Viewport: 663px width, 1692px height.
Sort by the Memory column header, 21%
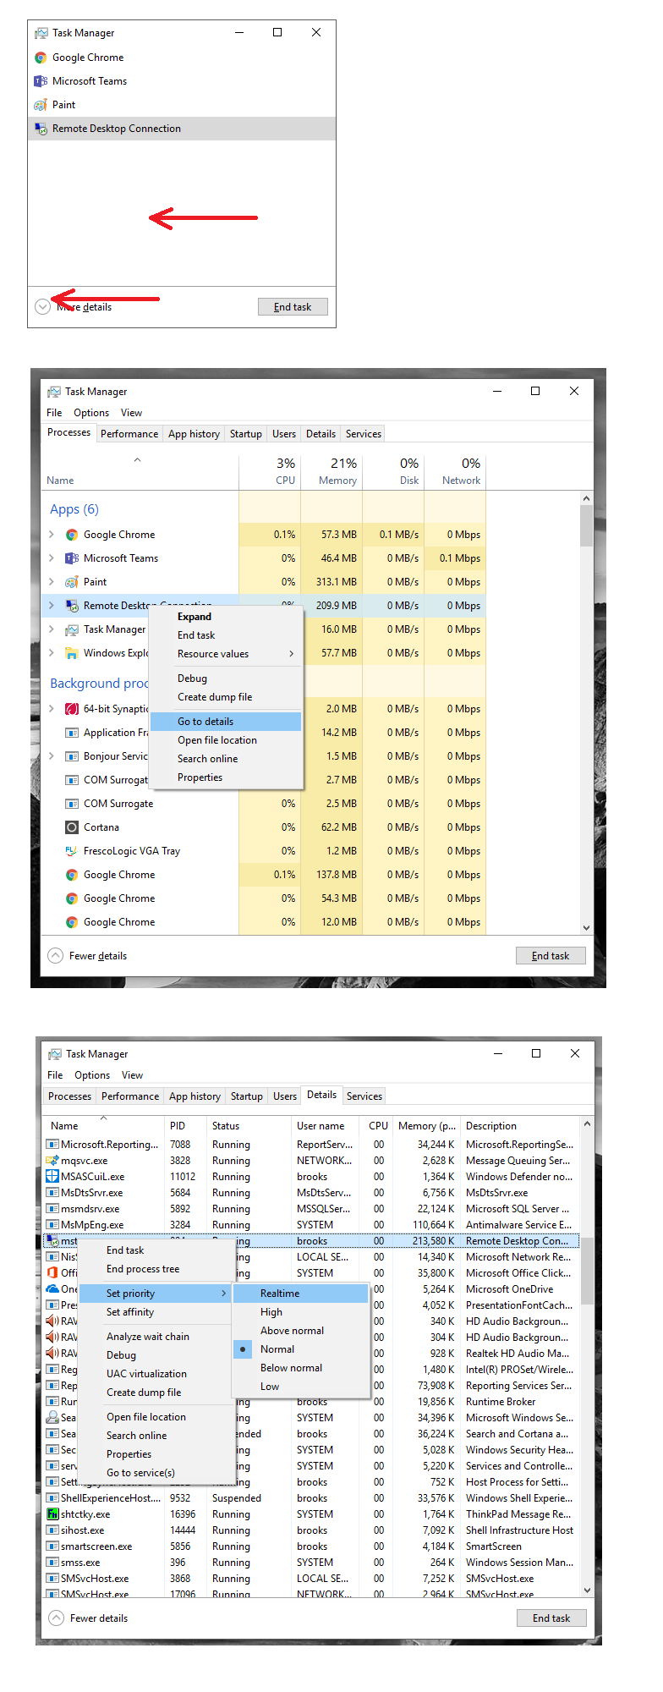point(331,471)
